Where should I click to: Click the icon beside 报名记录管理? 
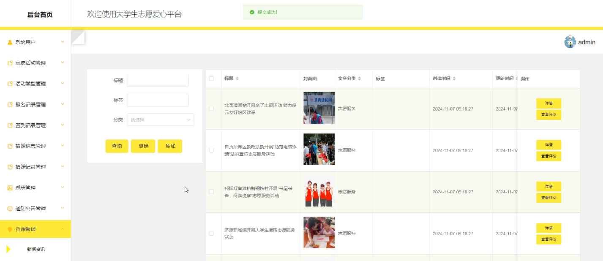pyautogui.click(x=10, y=104)
